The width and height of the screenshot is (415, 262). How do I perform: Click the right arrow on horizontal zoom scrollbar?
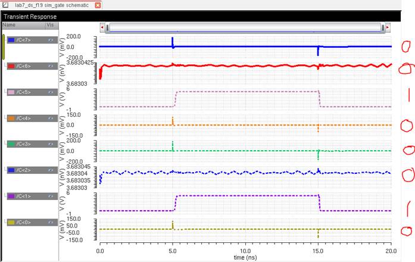coord(387,27)
